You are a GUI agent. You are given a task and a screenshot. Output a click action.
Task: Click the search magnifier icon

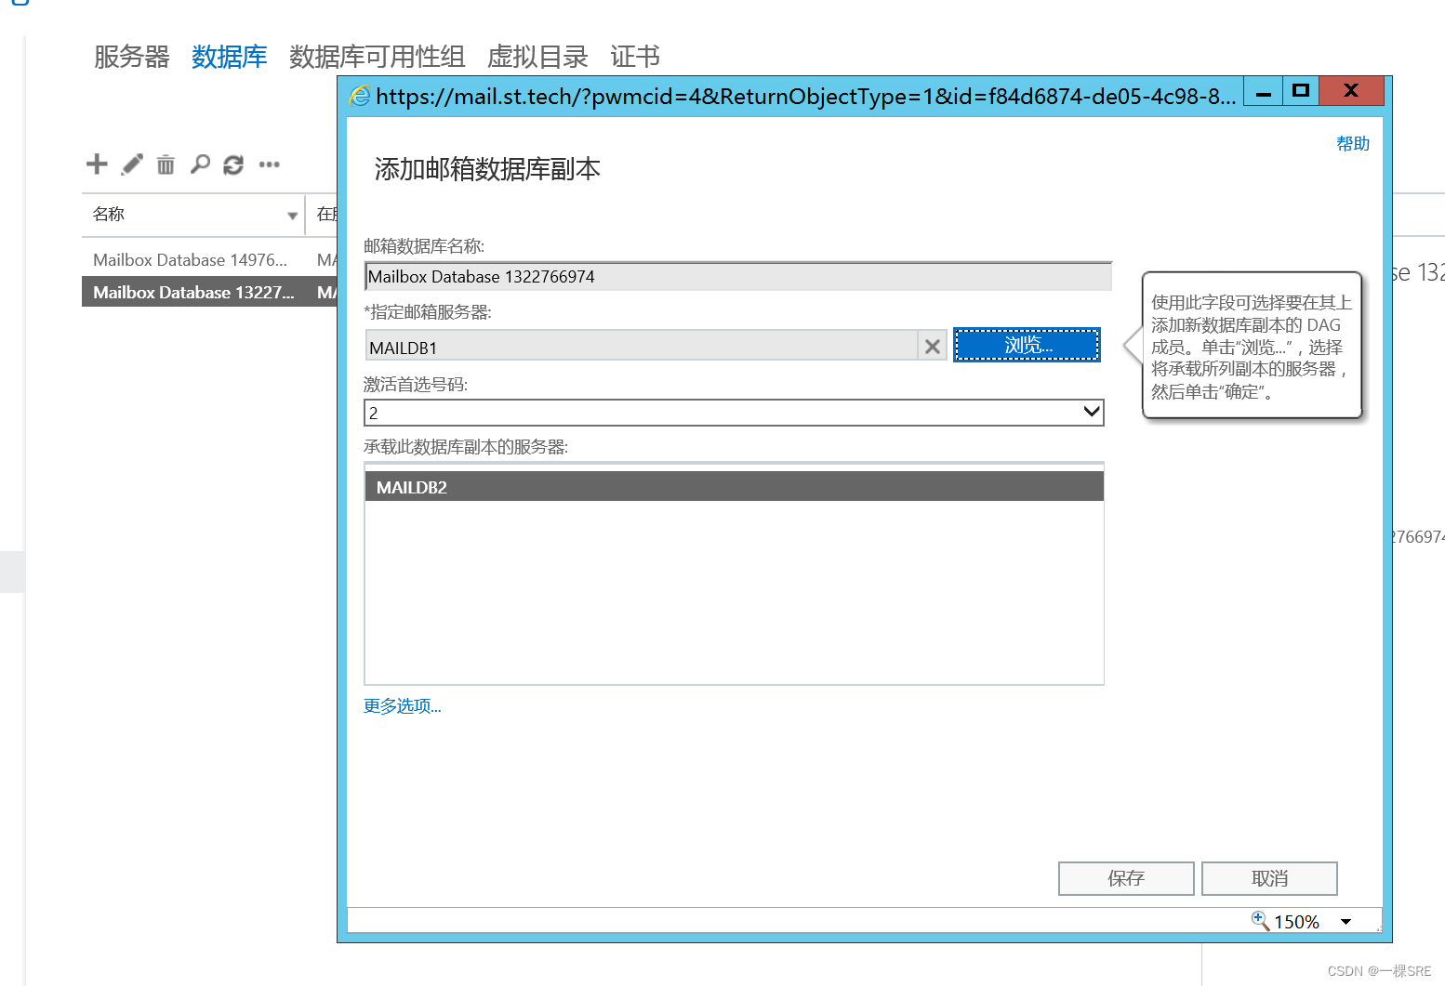pos(200,164)
